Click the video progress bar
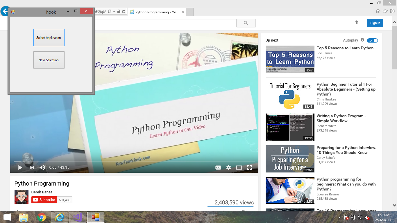397x223 pixels. tap(134, 162)
